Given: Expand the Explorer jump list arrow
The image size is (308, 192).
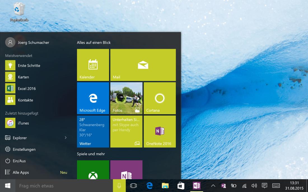Looking at the screenshot, I should [x=66, y=138].
